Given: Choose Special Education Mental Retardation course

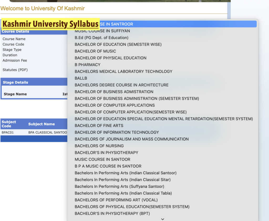Looking at the screenshot, I should (x=162, y=119).
